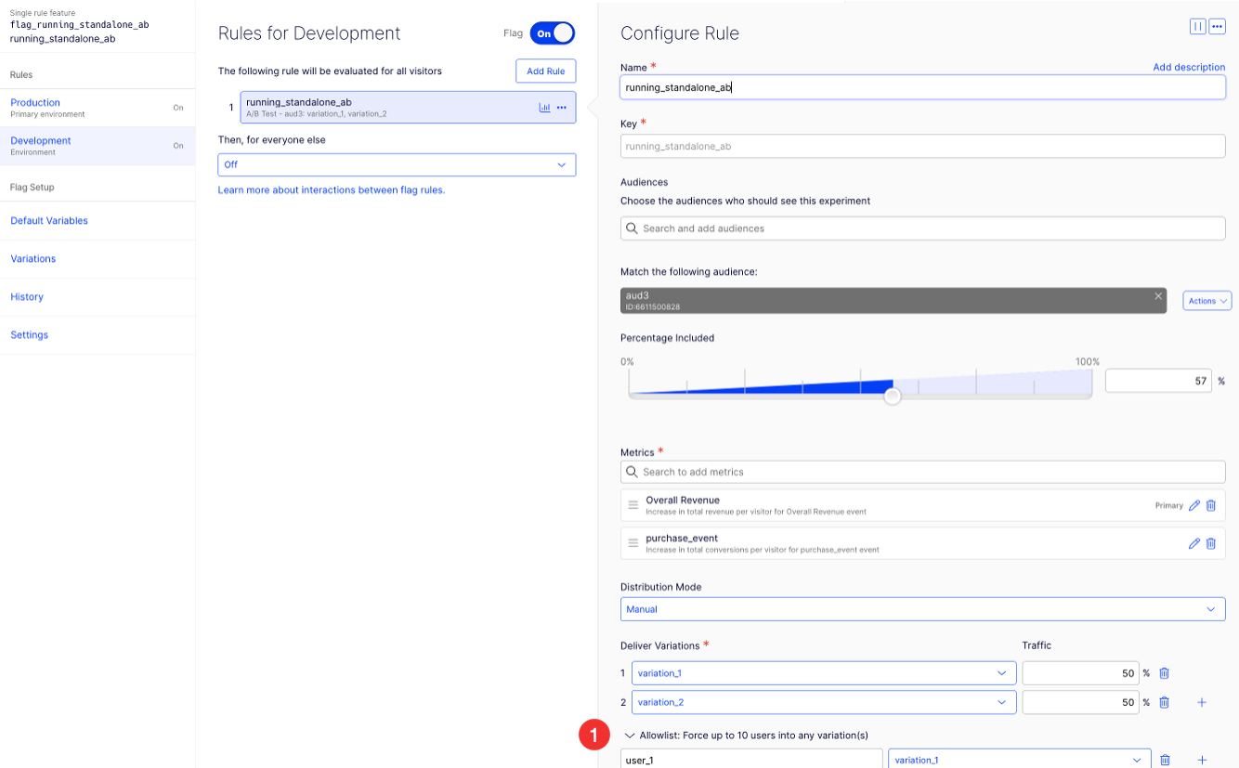Click the aud3 audience chip
The image size is (1239, 768).
(x=893, y=301)
